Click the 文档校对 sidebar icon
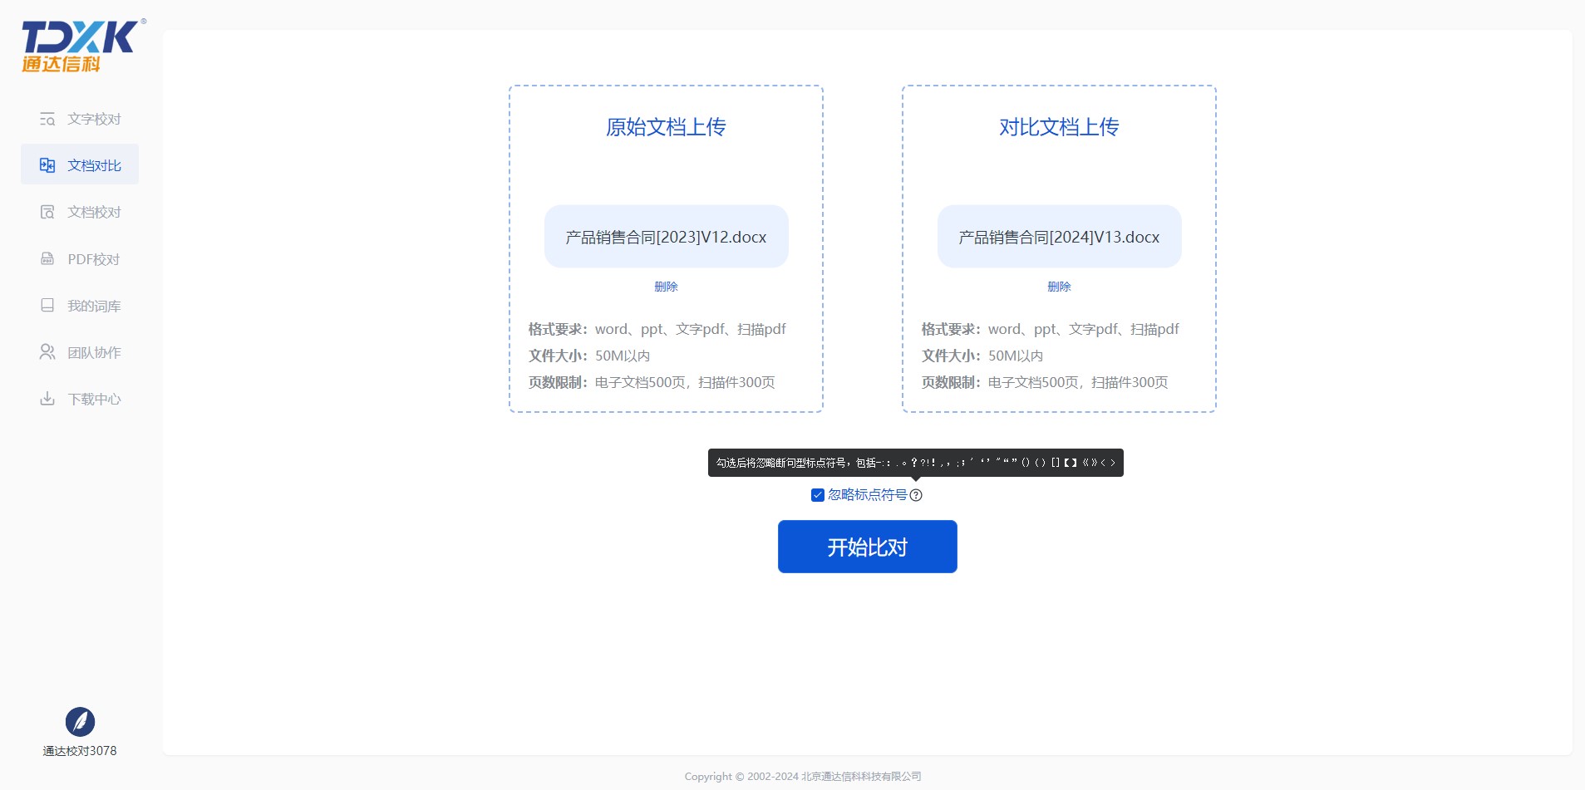 tap(47, 212)
